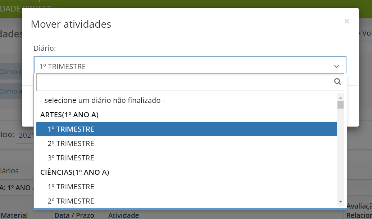Image resolution: width=372 pixels, height=219 pixels.
Task: Choose 3º TRIMESTRE under ARTES
Action: pos(186,158)
